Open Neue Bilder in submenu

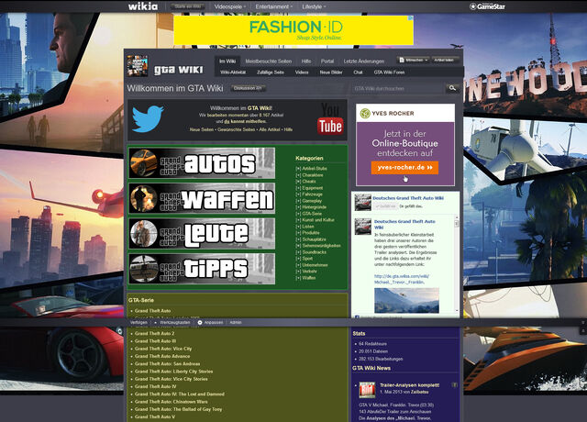click(x=331, y=72)
